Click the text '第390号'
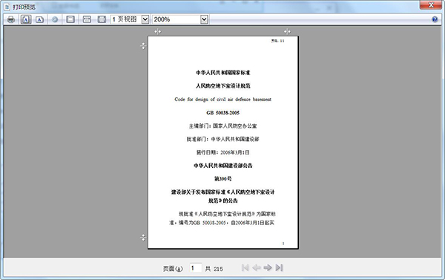This screenshot has width=445, height=280. [x=222, y=179]
